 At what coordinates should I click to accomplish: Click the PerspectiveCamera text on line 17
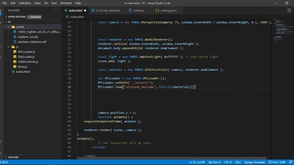click(x=156, y=22)
